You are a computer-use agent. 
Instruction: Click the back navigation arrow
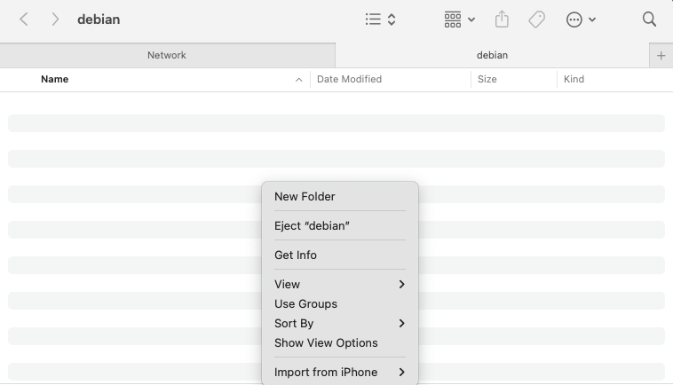(x=24, y=20)
